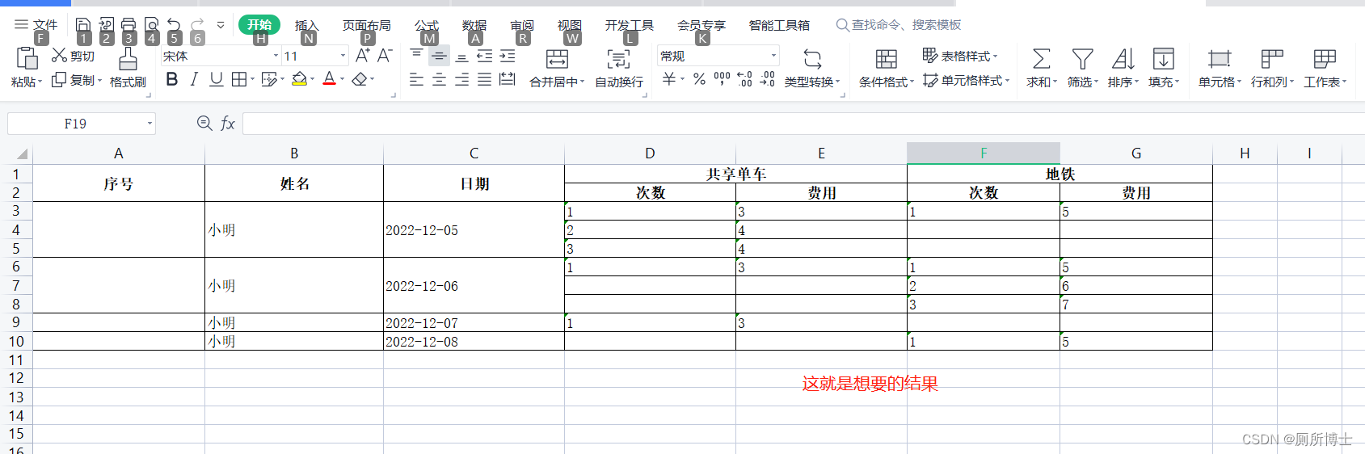Viewport: 1365px width, 454px height.
Task: Click the thousands separator icon
Action: point(722,79)
